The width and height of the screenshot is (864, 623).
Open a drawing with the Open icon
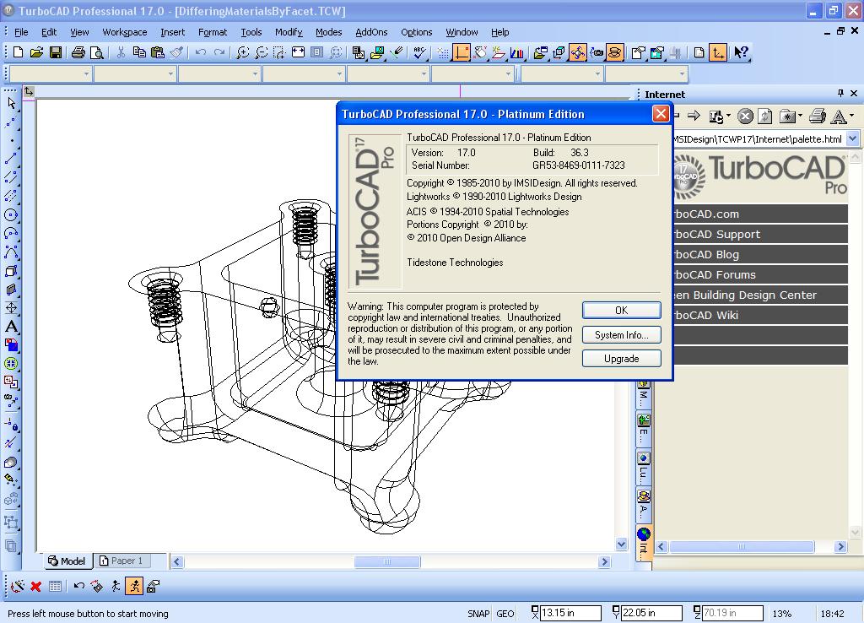point(35,51)
